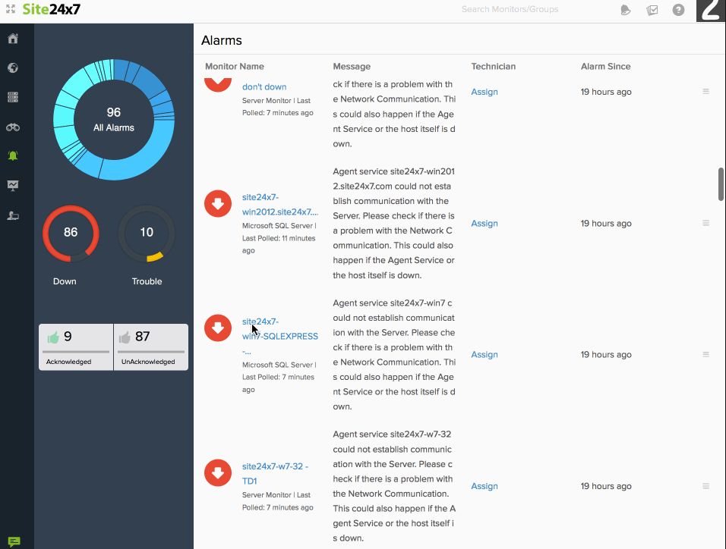Viewport: 726px width, 549px height.
Task: Click the alarms list vertical scrollbar
Action: tap(721, 184)
